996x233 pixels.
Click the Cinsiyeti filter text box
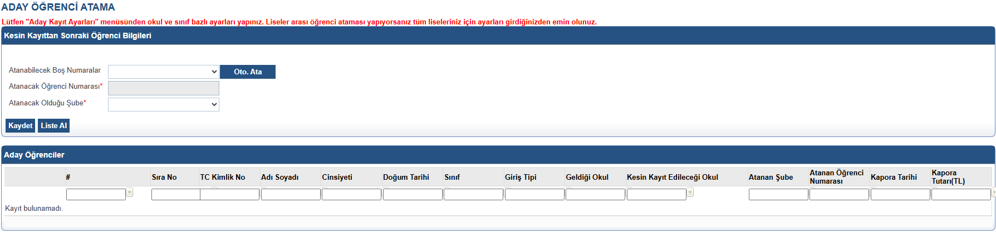click(351, 195)
